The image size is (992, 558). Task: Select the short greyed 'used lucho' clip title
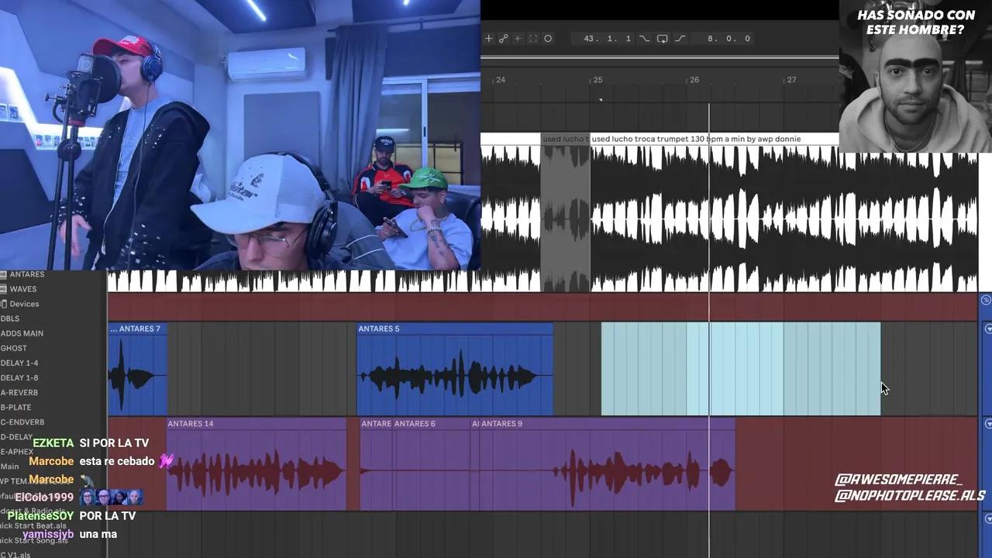[x=565, y=139]
